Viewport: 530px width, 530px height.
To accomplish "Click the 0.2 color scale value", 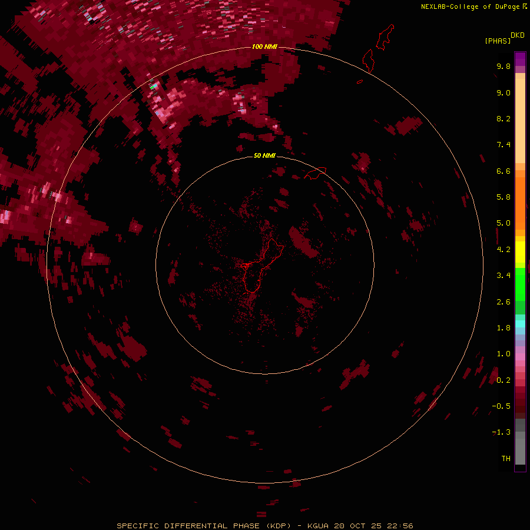I will (503, 380).
